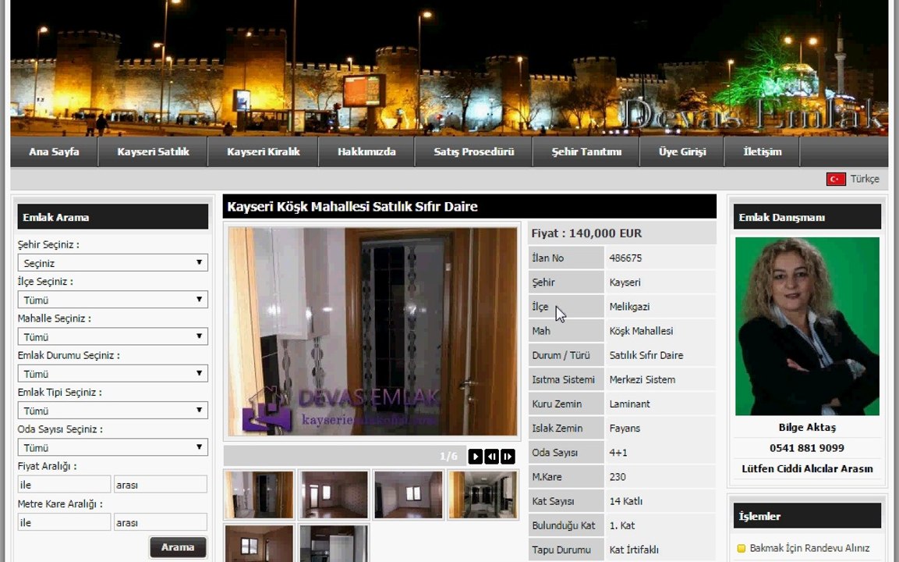Click Fayans wet-floor value

625,429
